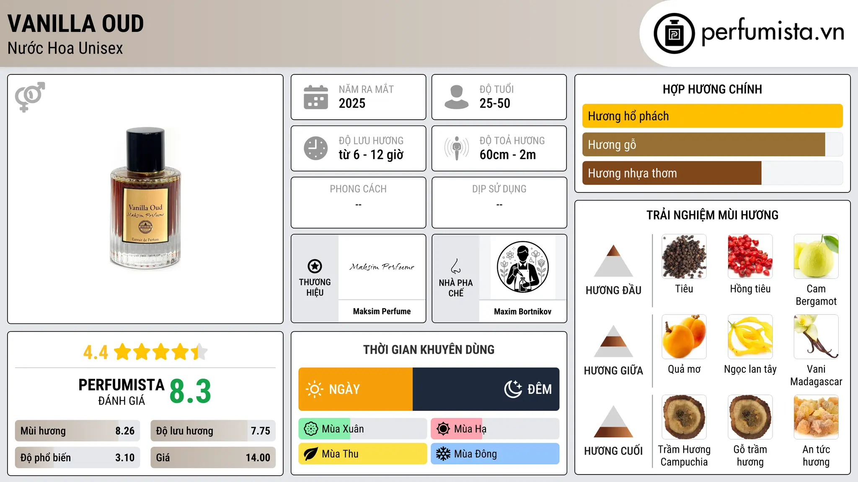858x482 pixels.
Task: Select the Quả mơ apricot note image
Action: [x=684, y=337]
